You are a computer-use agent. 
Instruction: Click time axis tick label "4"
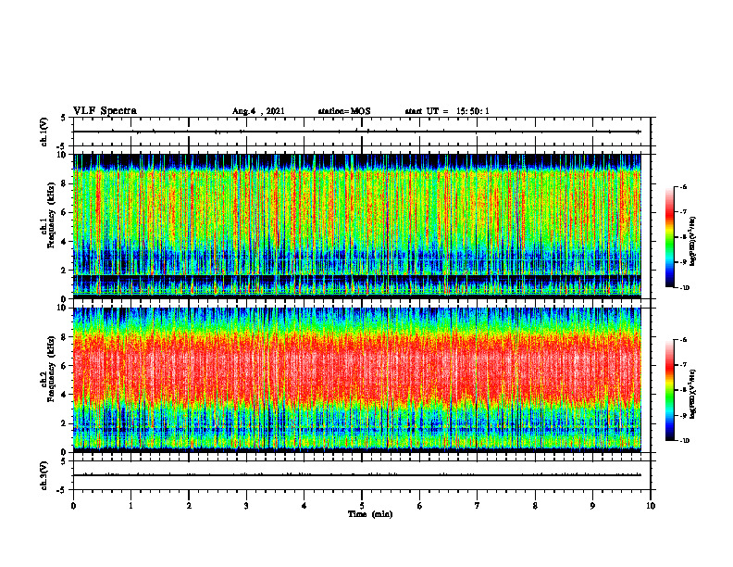(x=304, y=506)
